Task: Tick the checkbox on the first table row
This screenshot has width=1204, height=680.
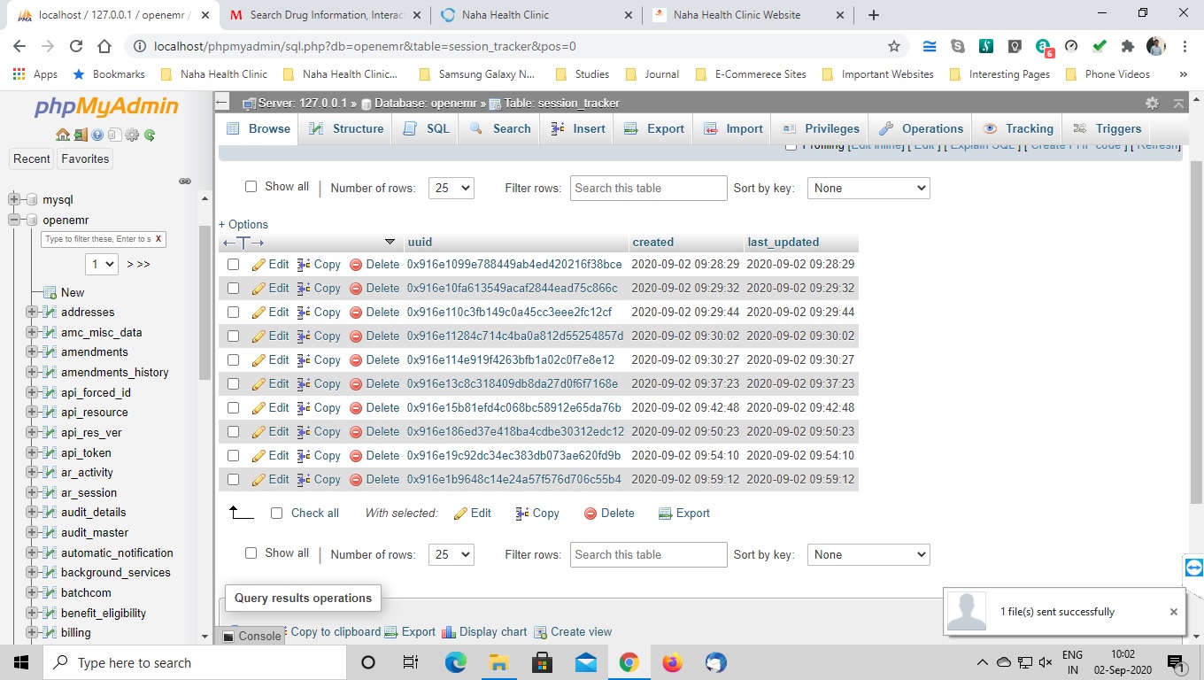Action: click(234, 264)
